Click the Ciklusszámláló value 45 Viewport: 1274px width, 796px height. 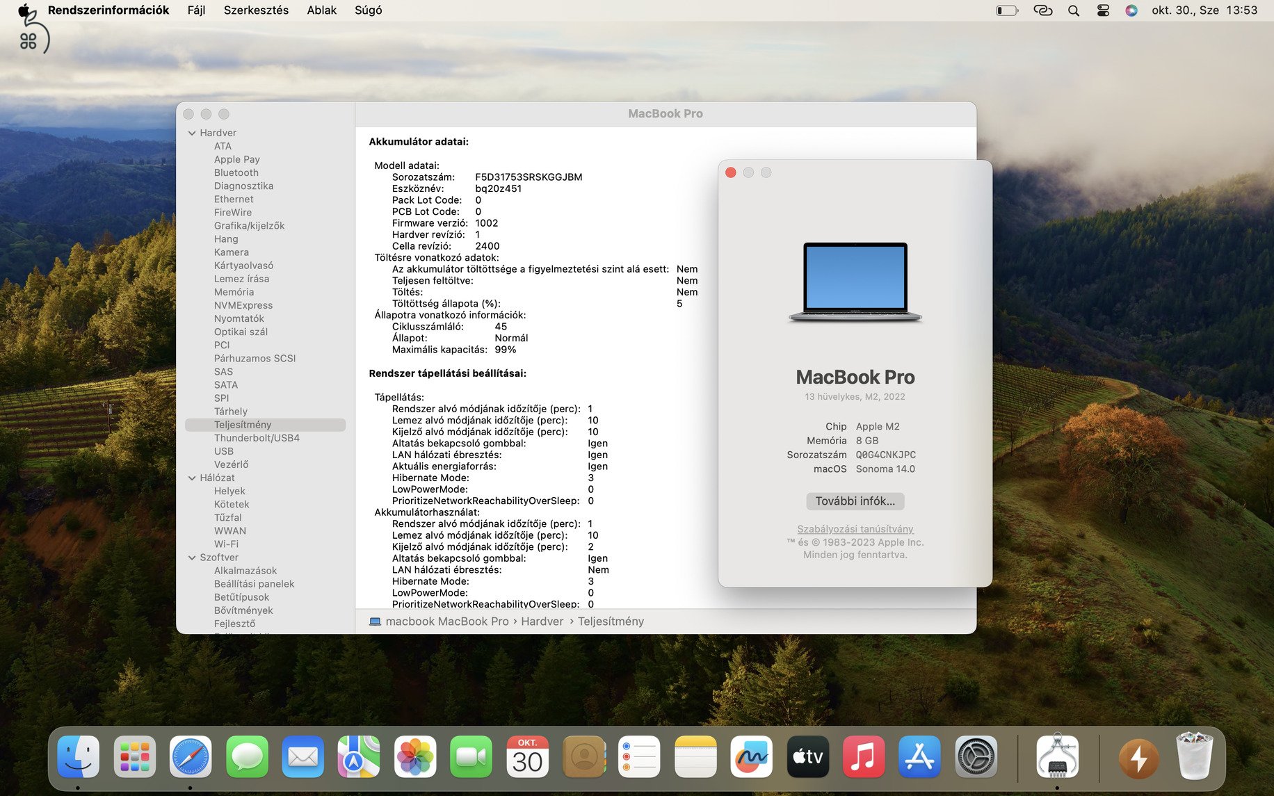click(x=501, y=327)
